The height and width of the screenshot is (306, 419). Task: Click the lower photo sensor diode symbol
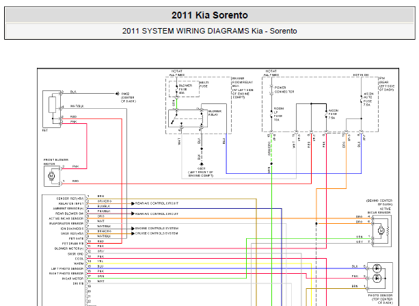(377, 279)
